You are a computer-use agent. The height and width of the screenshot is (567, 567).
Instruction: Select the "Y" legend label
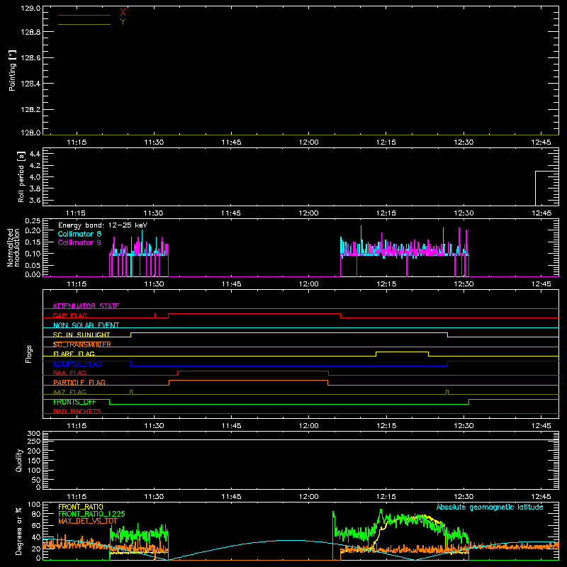(x=123, y=22)
